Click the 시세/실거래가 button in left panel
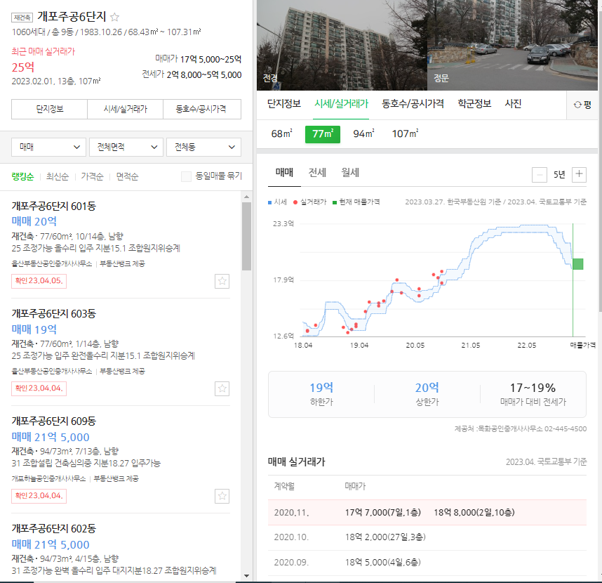This screenshot has height=583, width=602. [125, 109]
